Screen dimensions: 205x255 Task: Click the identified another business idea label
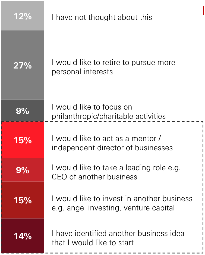point(118,238)
